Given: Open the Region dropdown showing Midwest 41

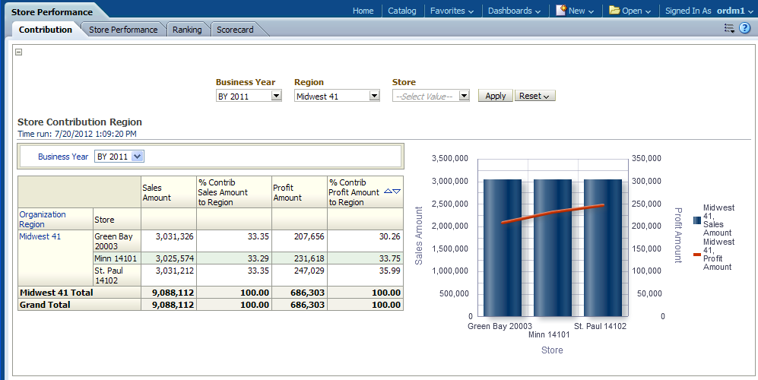Looking at the screenshot, I should 373,97.
